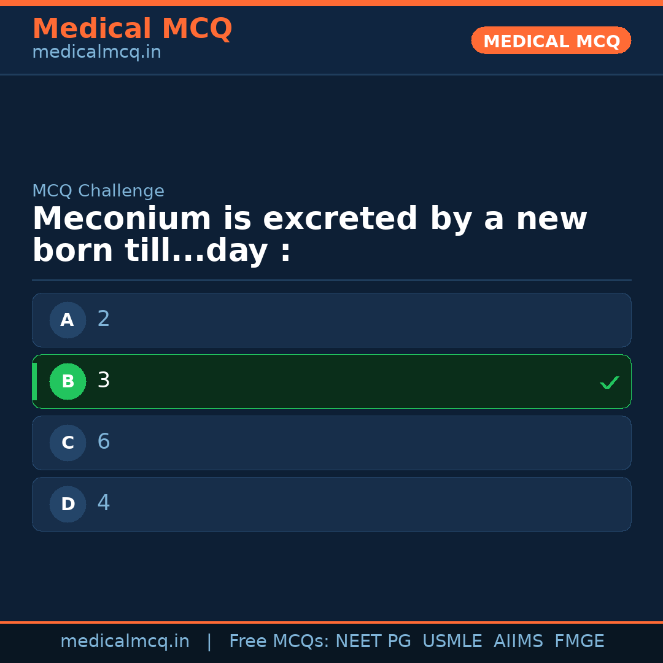Screen dimensions: 663x663
Task: Select answer option C showing 6
Action: coord(331,443)
